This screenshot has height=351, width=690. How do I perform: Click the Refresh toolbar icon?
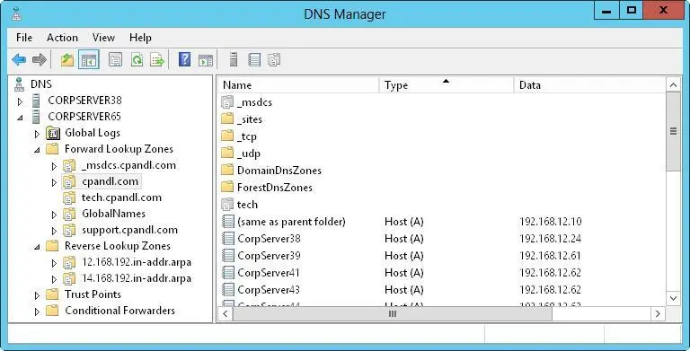pyautogui.click(x=137, y=59)
